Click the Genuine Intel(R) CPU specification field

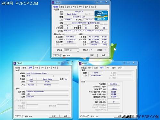point(86,23)
